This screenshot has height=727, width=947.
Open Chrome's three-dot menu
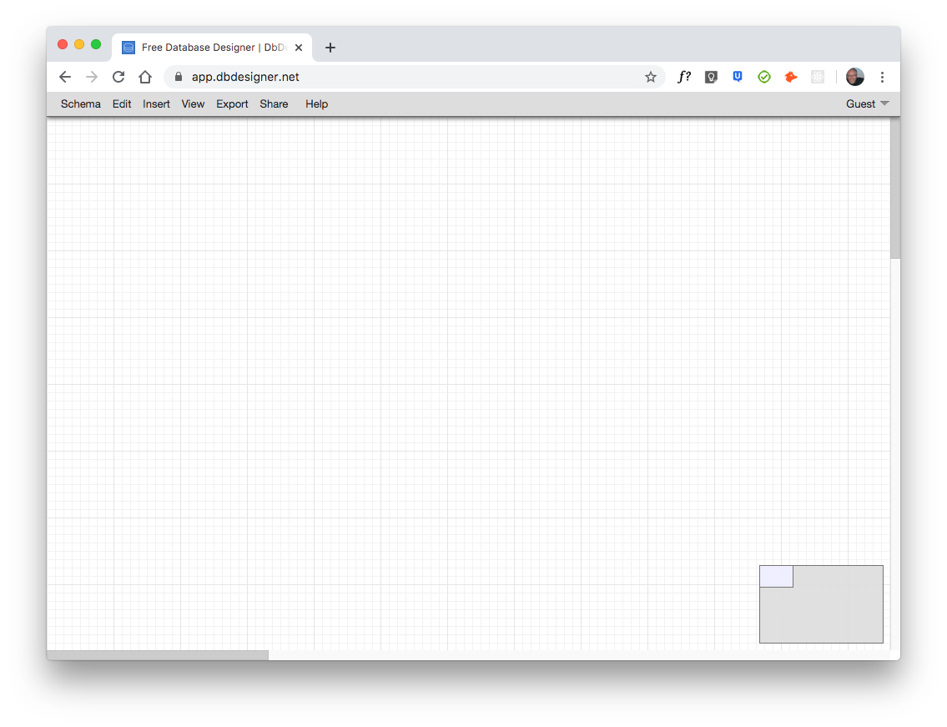(883, 77)
